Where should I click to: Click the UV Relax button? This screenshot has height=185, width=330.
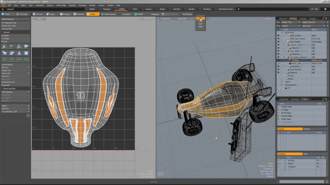(15, 36)
